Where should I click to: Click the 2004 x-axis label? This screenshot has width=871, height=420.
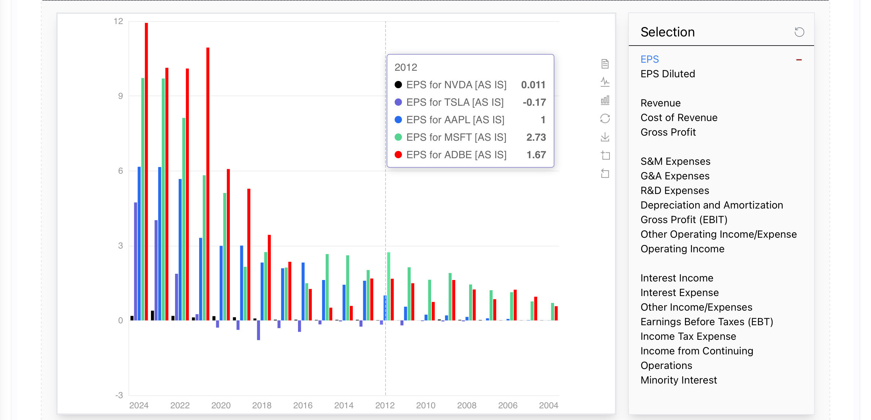[x=549, y=405]
